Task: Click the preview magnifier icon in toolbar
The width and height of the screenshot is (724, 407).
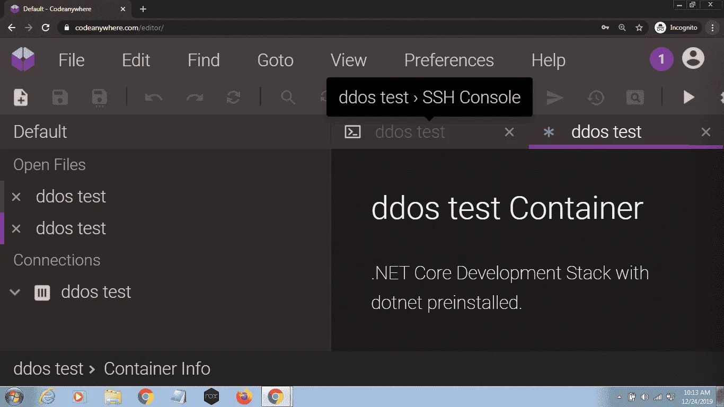Action: coord(635,97)
